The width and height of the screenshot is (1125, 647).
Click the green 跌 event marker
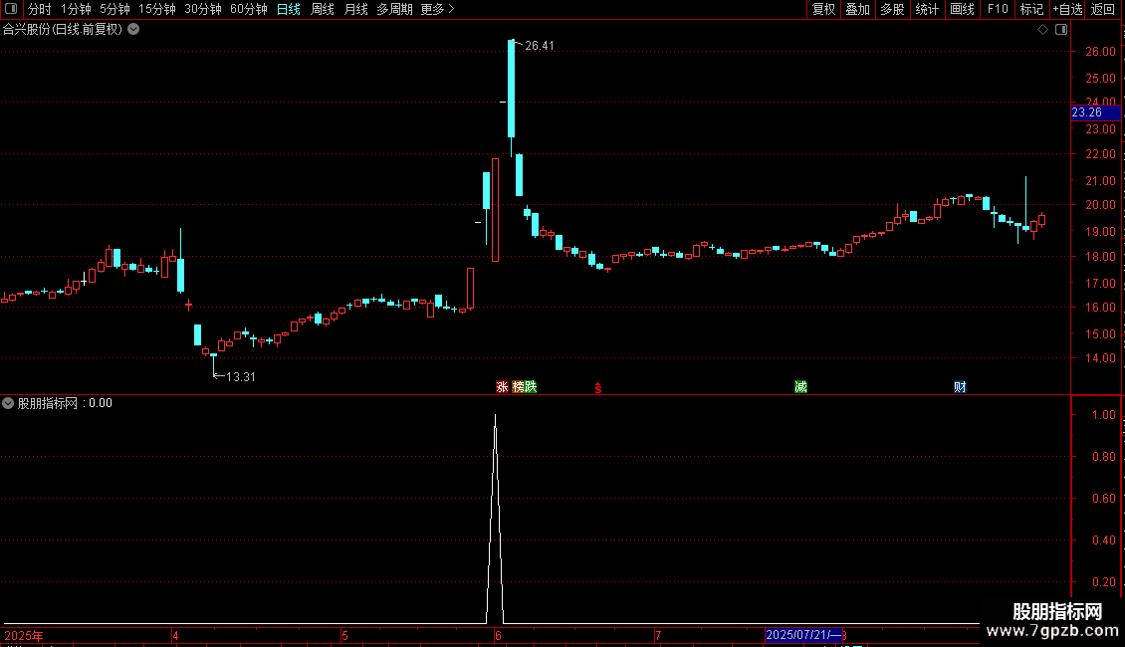click(531, 386)
